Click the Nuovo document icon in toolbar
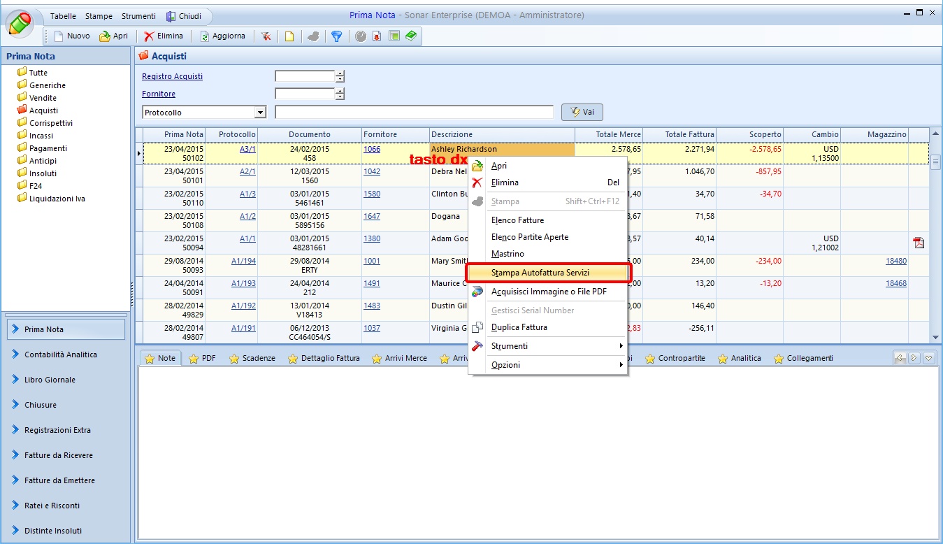 click(x=59, y=36)
